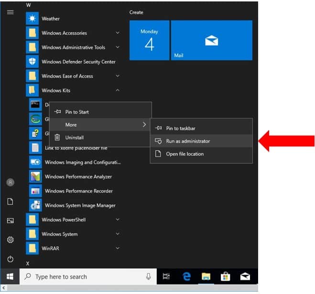Select Pin to Start in context menu
This screenshot has width=315, height=294.
tap(100, 112)
